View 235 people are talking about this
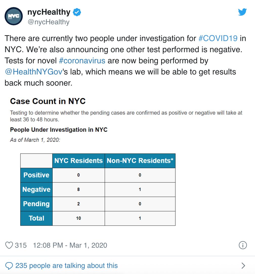 tap(67, 265)
